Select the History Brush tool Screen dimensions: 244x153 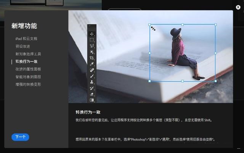[92, 88]
